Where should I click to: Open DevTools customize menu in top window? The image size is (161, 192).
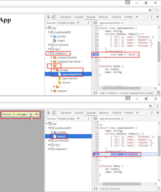pos(152,17)
